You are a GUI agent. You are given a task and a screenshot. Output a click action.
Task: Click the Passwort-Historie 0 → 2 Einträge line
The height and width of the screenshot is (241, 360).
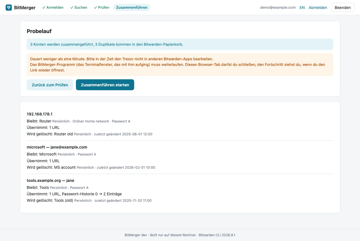(74, 194)
